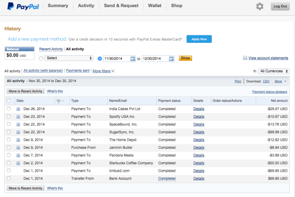Check the SugarSync, Inc. row checkbox
Viewport: 295px width, 197px height.
pos(9,132)
